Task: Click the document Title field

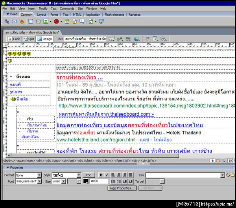Action: (x=85, y=39)
